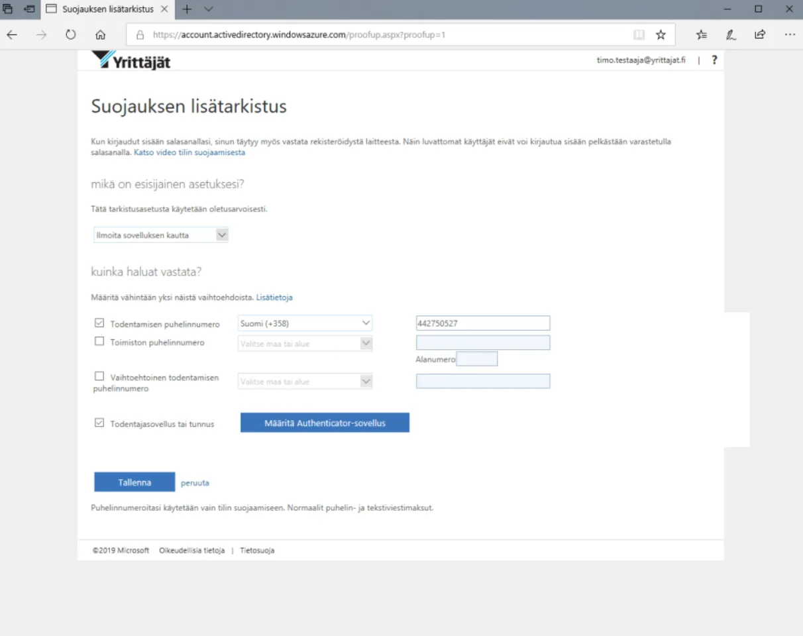The width and height of the screenshot is (803, 636).
Task: Open the Ilmoita sovelluksen kautta dropdown
Action: point(161,235)
